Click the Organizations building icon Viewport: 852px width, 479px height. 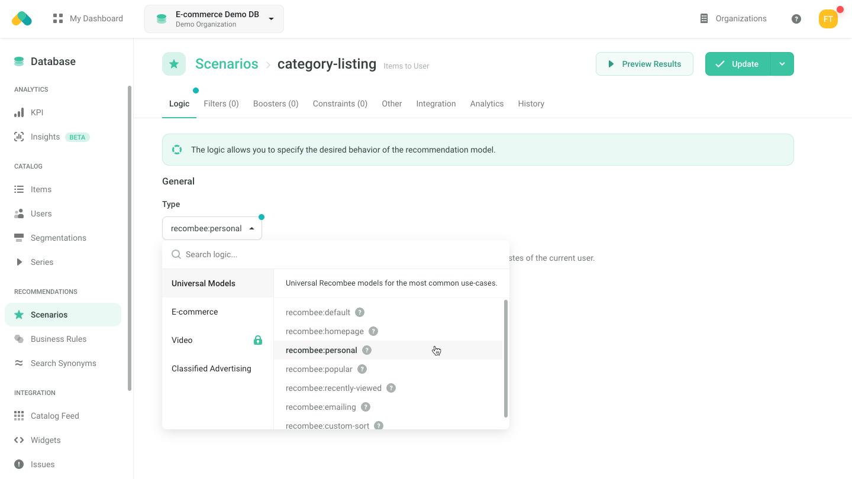click(x=704, y=18)
